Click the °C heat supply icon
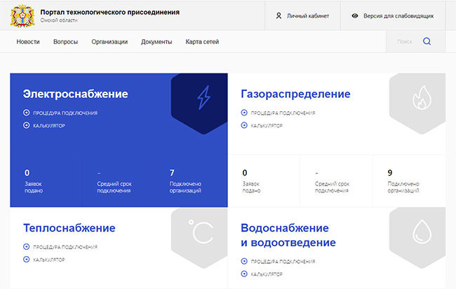The height and width of the screenshot is (289, 456). pyautogui.click(x=202, y=232)
